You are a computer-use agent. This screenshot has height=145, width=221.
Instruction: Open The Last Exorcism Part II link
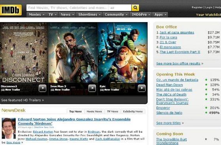pos(180,52)
